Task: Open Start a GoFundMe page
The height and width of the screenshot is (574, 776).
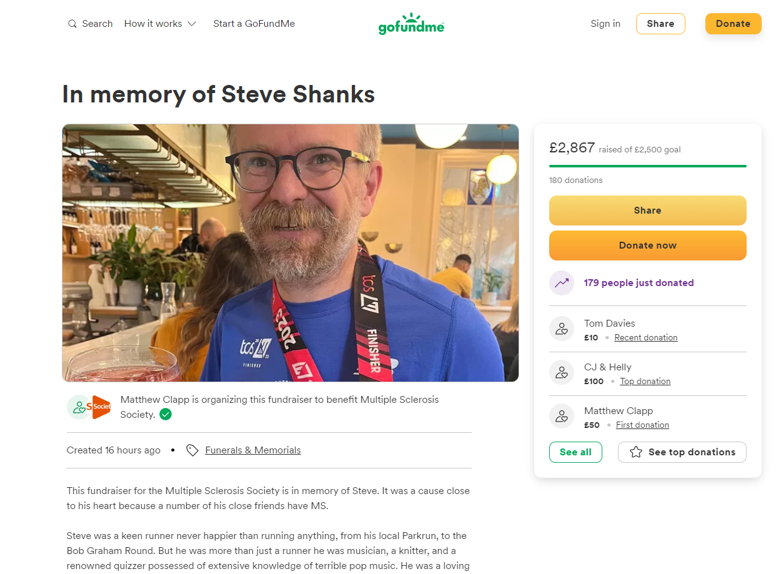Action: [x=254, y=24]
